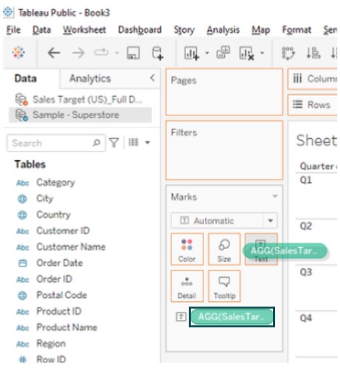Select the Customer ID field

(63, 231)
